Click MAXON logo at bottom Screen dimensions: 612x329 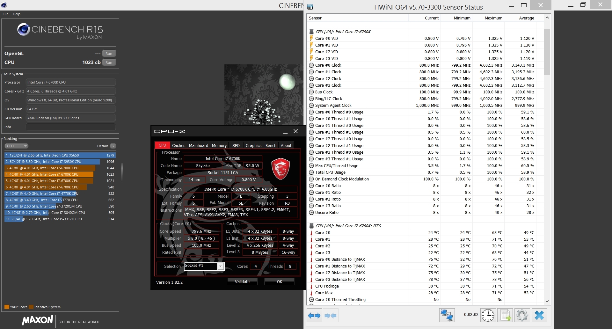pyautogui.click(x=37, y=320)
